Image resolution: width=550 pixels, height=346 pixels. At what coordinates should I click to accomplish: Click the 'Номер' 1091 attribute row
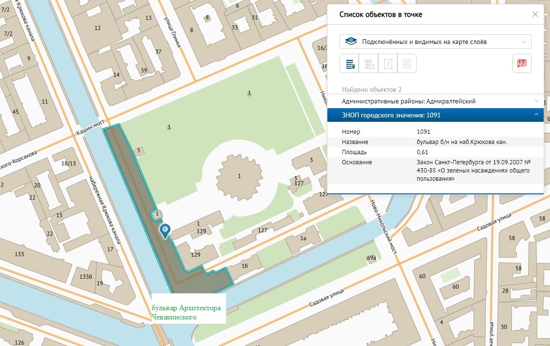(435, 131)
